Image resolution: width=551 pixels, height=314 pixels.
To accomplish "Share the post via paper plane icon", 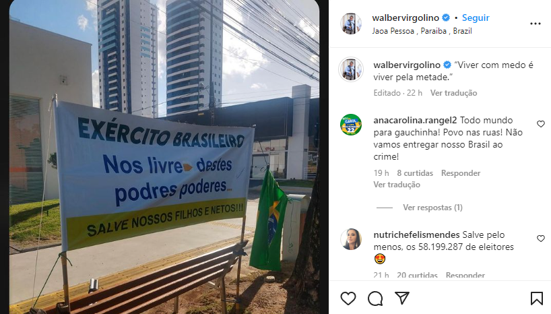I will (x=402, y=298).
